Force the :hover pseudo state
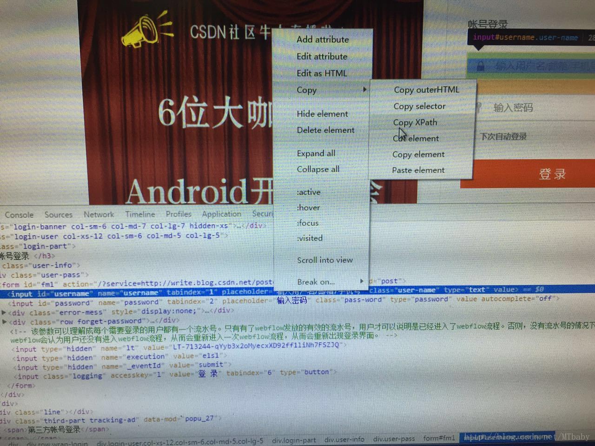 [309, 207]
